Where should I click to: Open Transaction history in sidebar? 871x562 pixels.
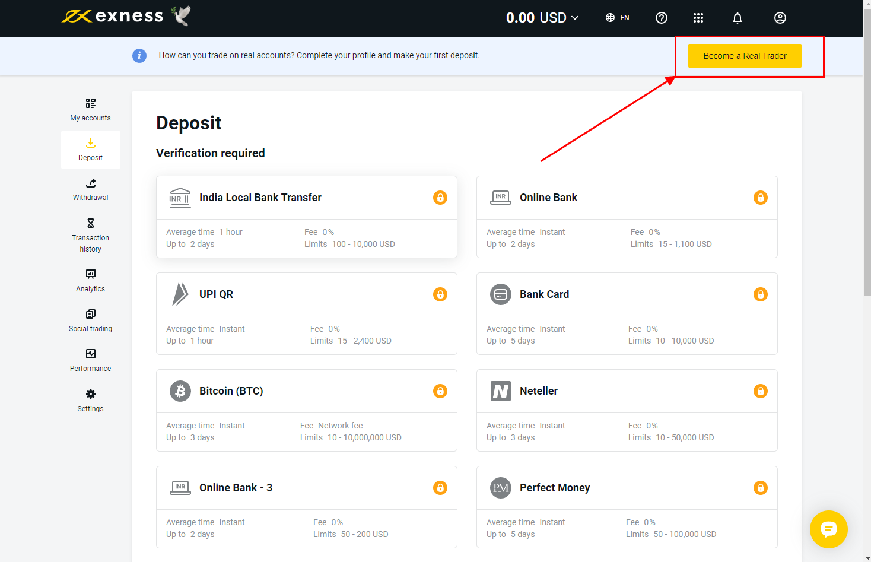click(x=90, y=235)
